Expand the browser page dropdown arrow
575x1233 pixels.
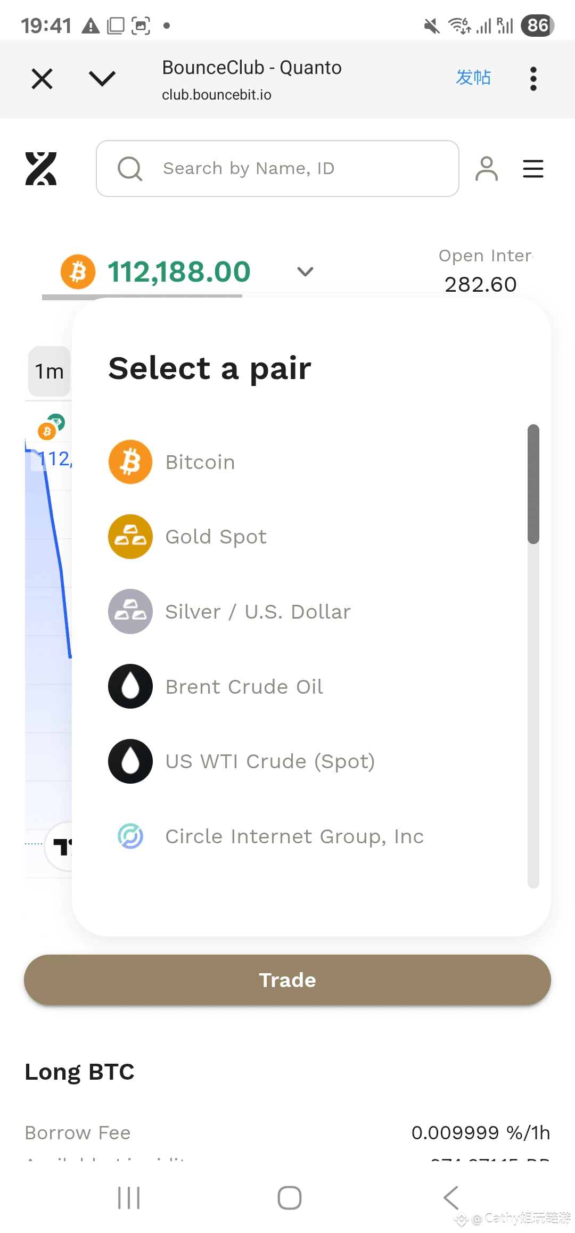[x=102, y=79]
